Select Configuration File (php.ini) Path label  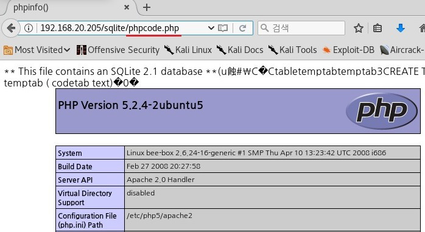(x=87, y=220)
